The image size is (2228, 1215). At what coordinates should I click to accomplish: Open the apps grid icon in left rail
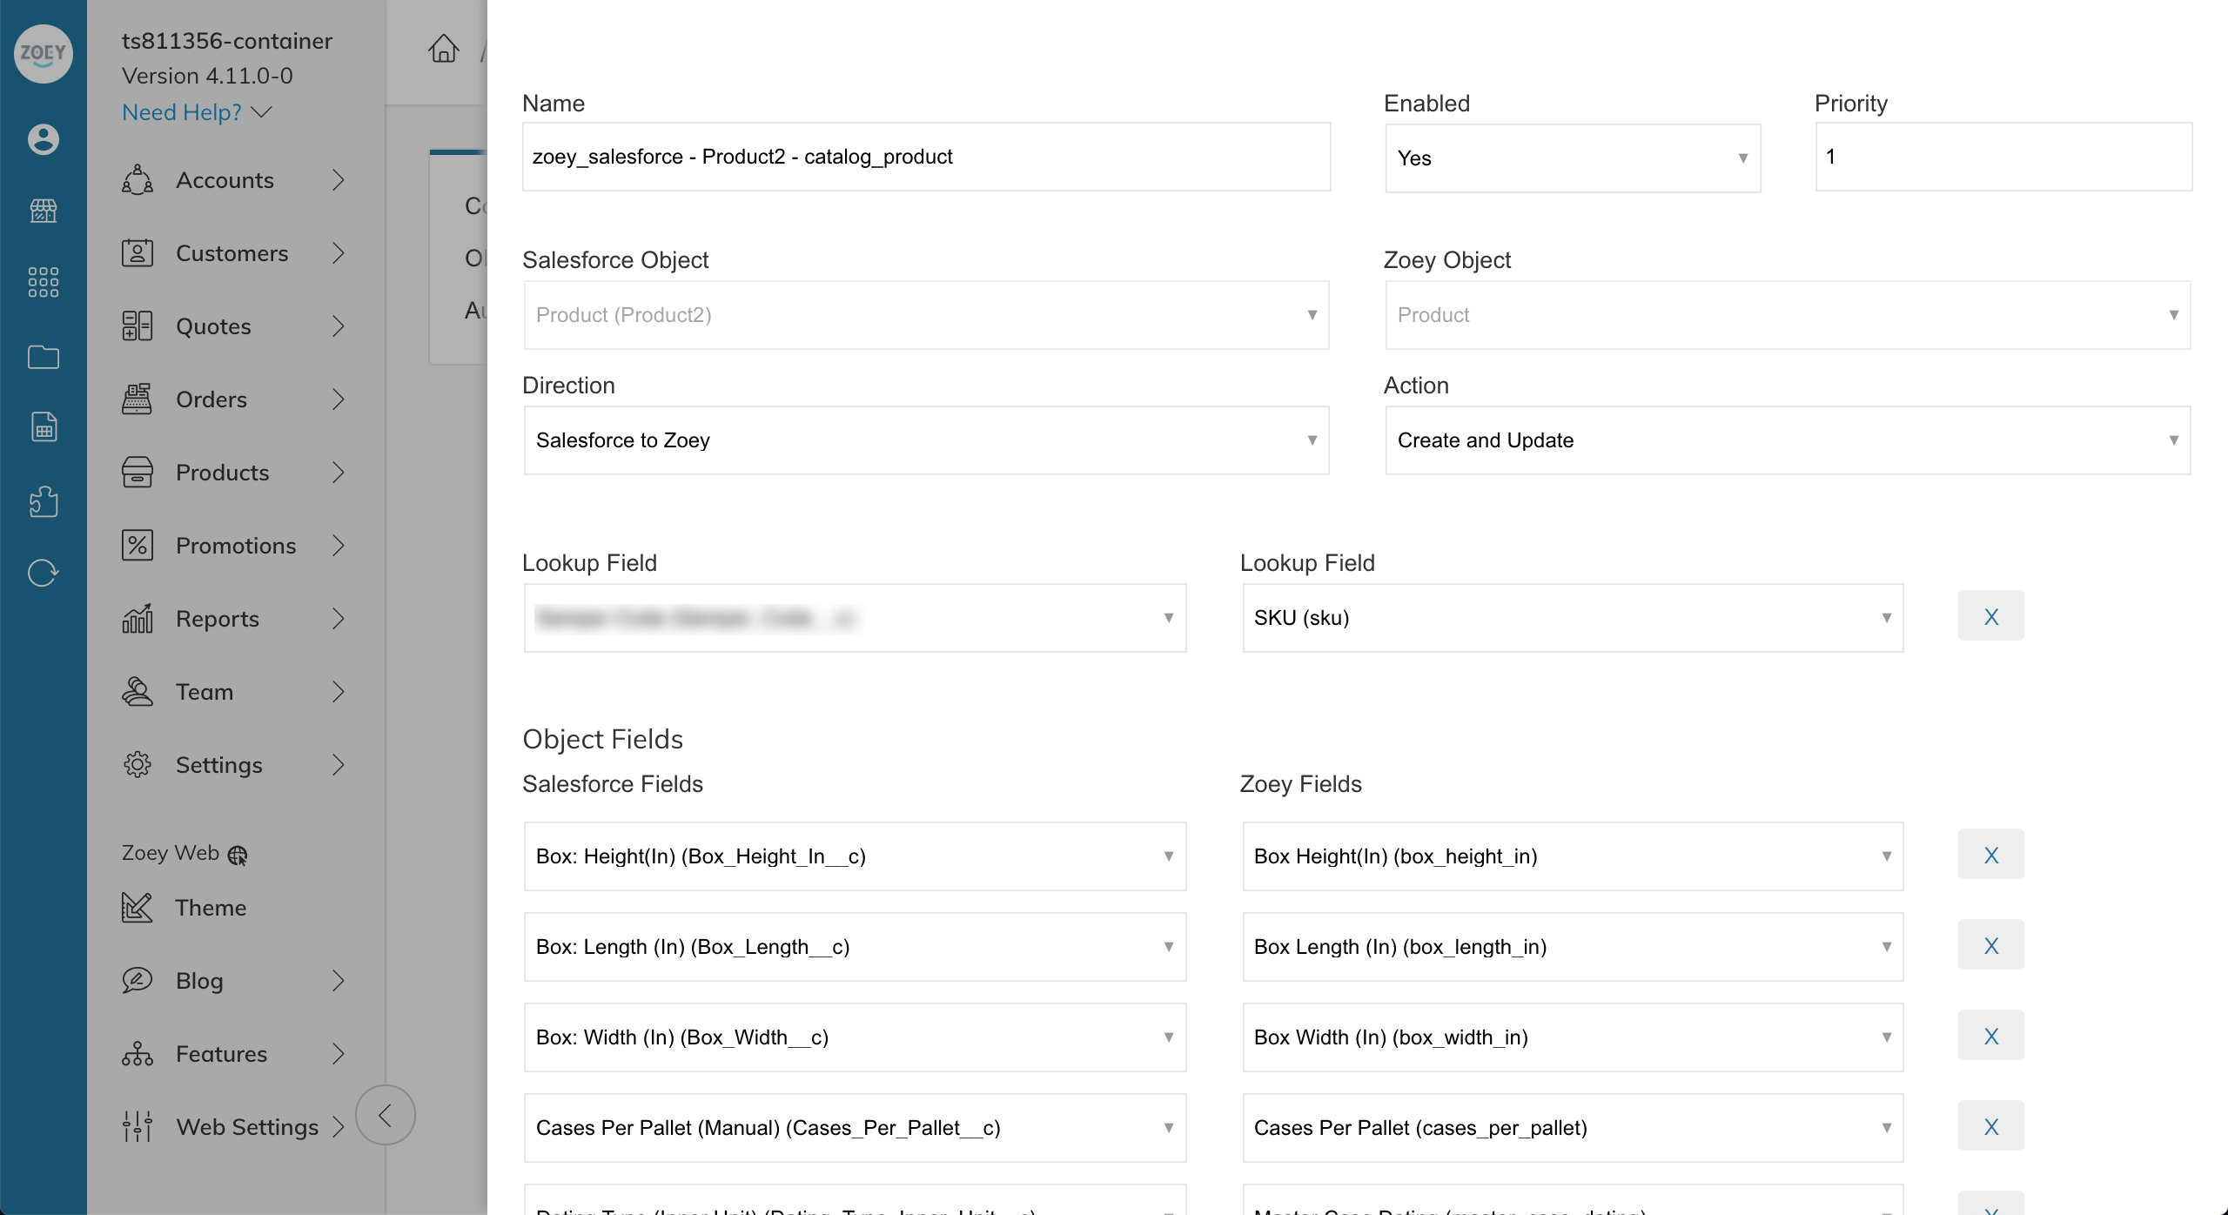pos(43,283)
